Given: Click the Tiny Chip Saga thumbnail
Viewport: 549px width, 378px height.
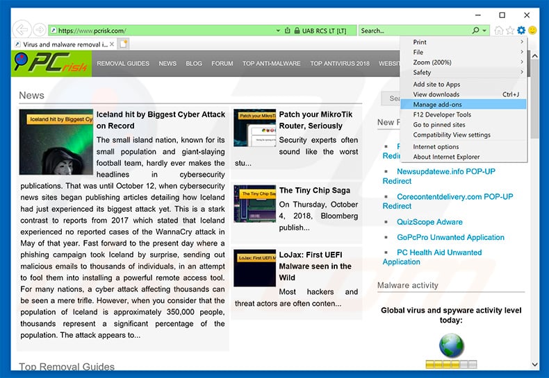Looking at the screenshot, I should click(254, 204).
